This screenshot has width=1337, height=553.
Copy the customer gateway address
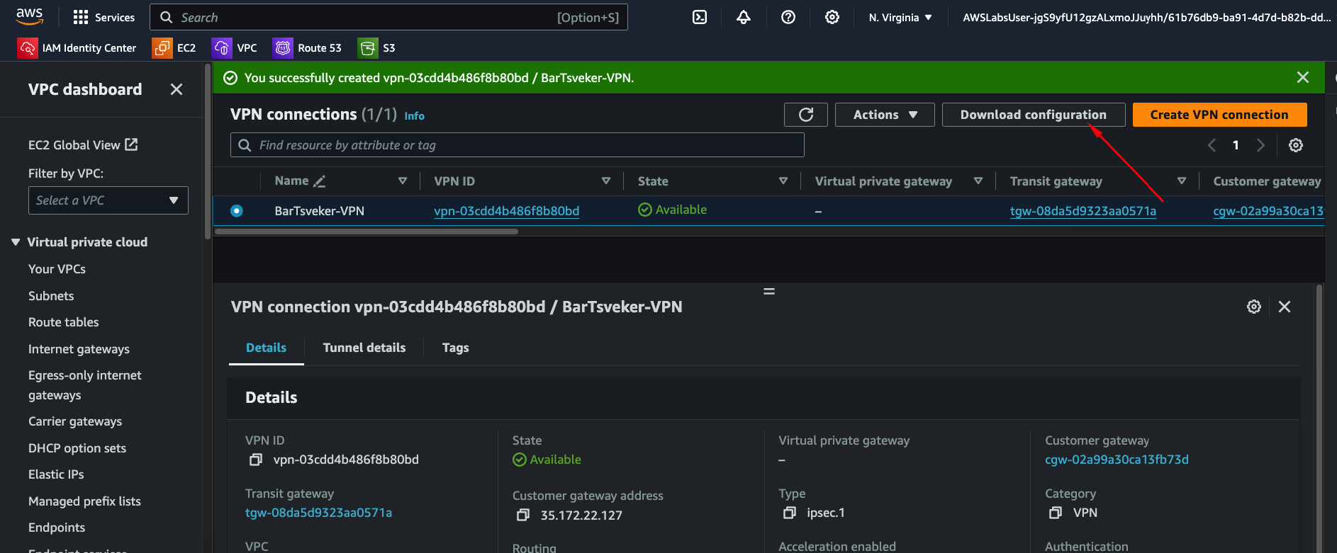point(523,515)
